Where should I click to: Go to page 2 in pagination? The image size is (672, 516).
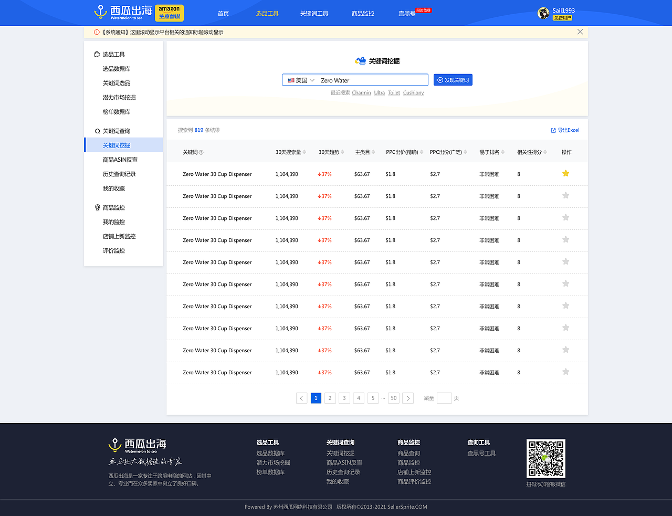[x=330, y=398]
